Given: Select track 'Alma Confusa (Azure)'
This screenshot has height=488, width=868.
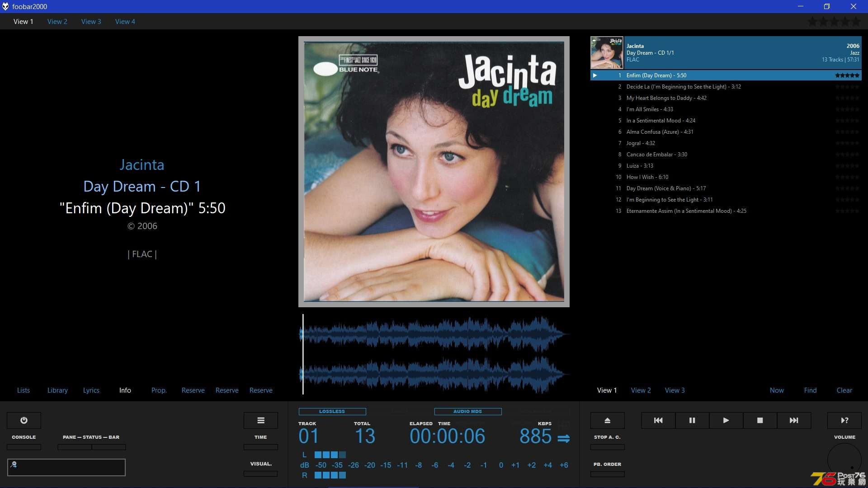Looking at the screenshot, I should click(x=726, y=132).
